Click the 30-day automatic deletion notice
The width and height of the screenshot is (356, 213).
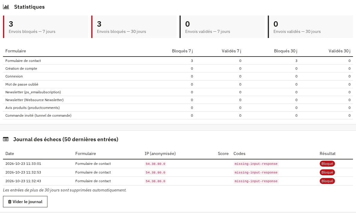[x=65, y=190]
